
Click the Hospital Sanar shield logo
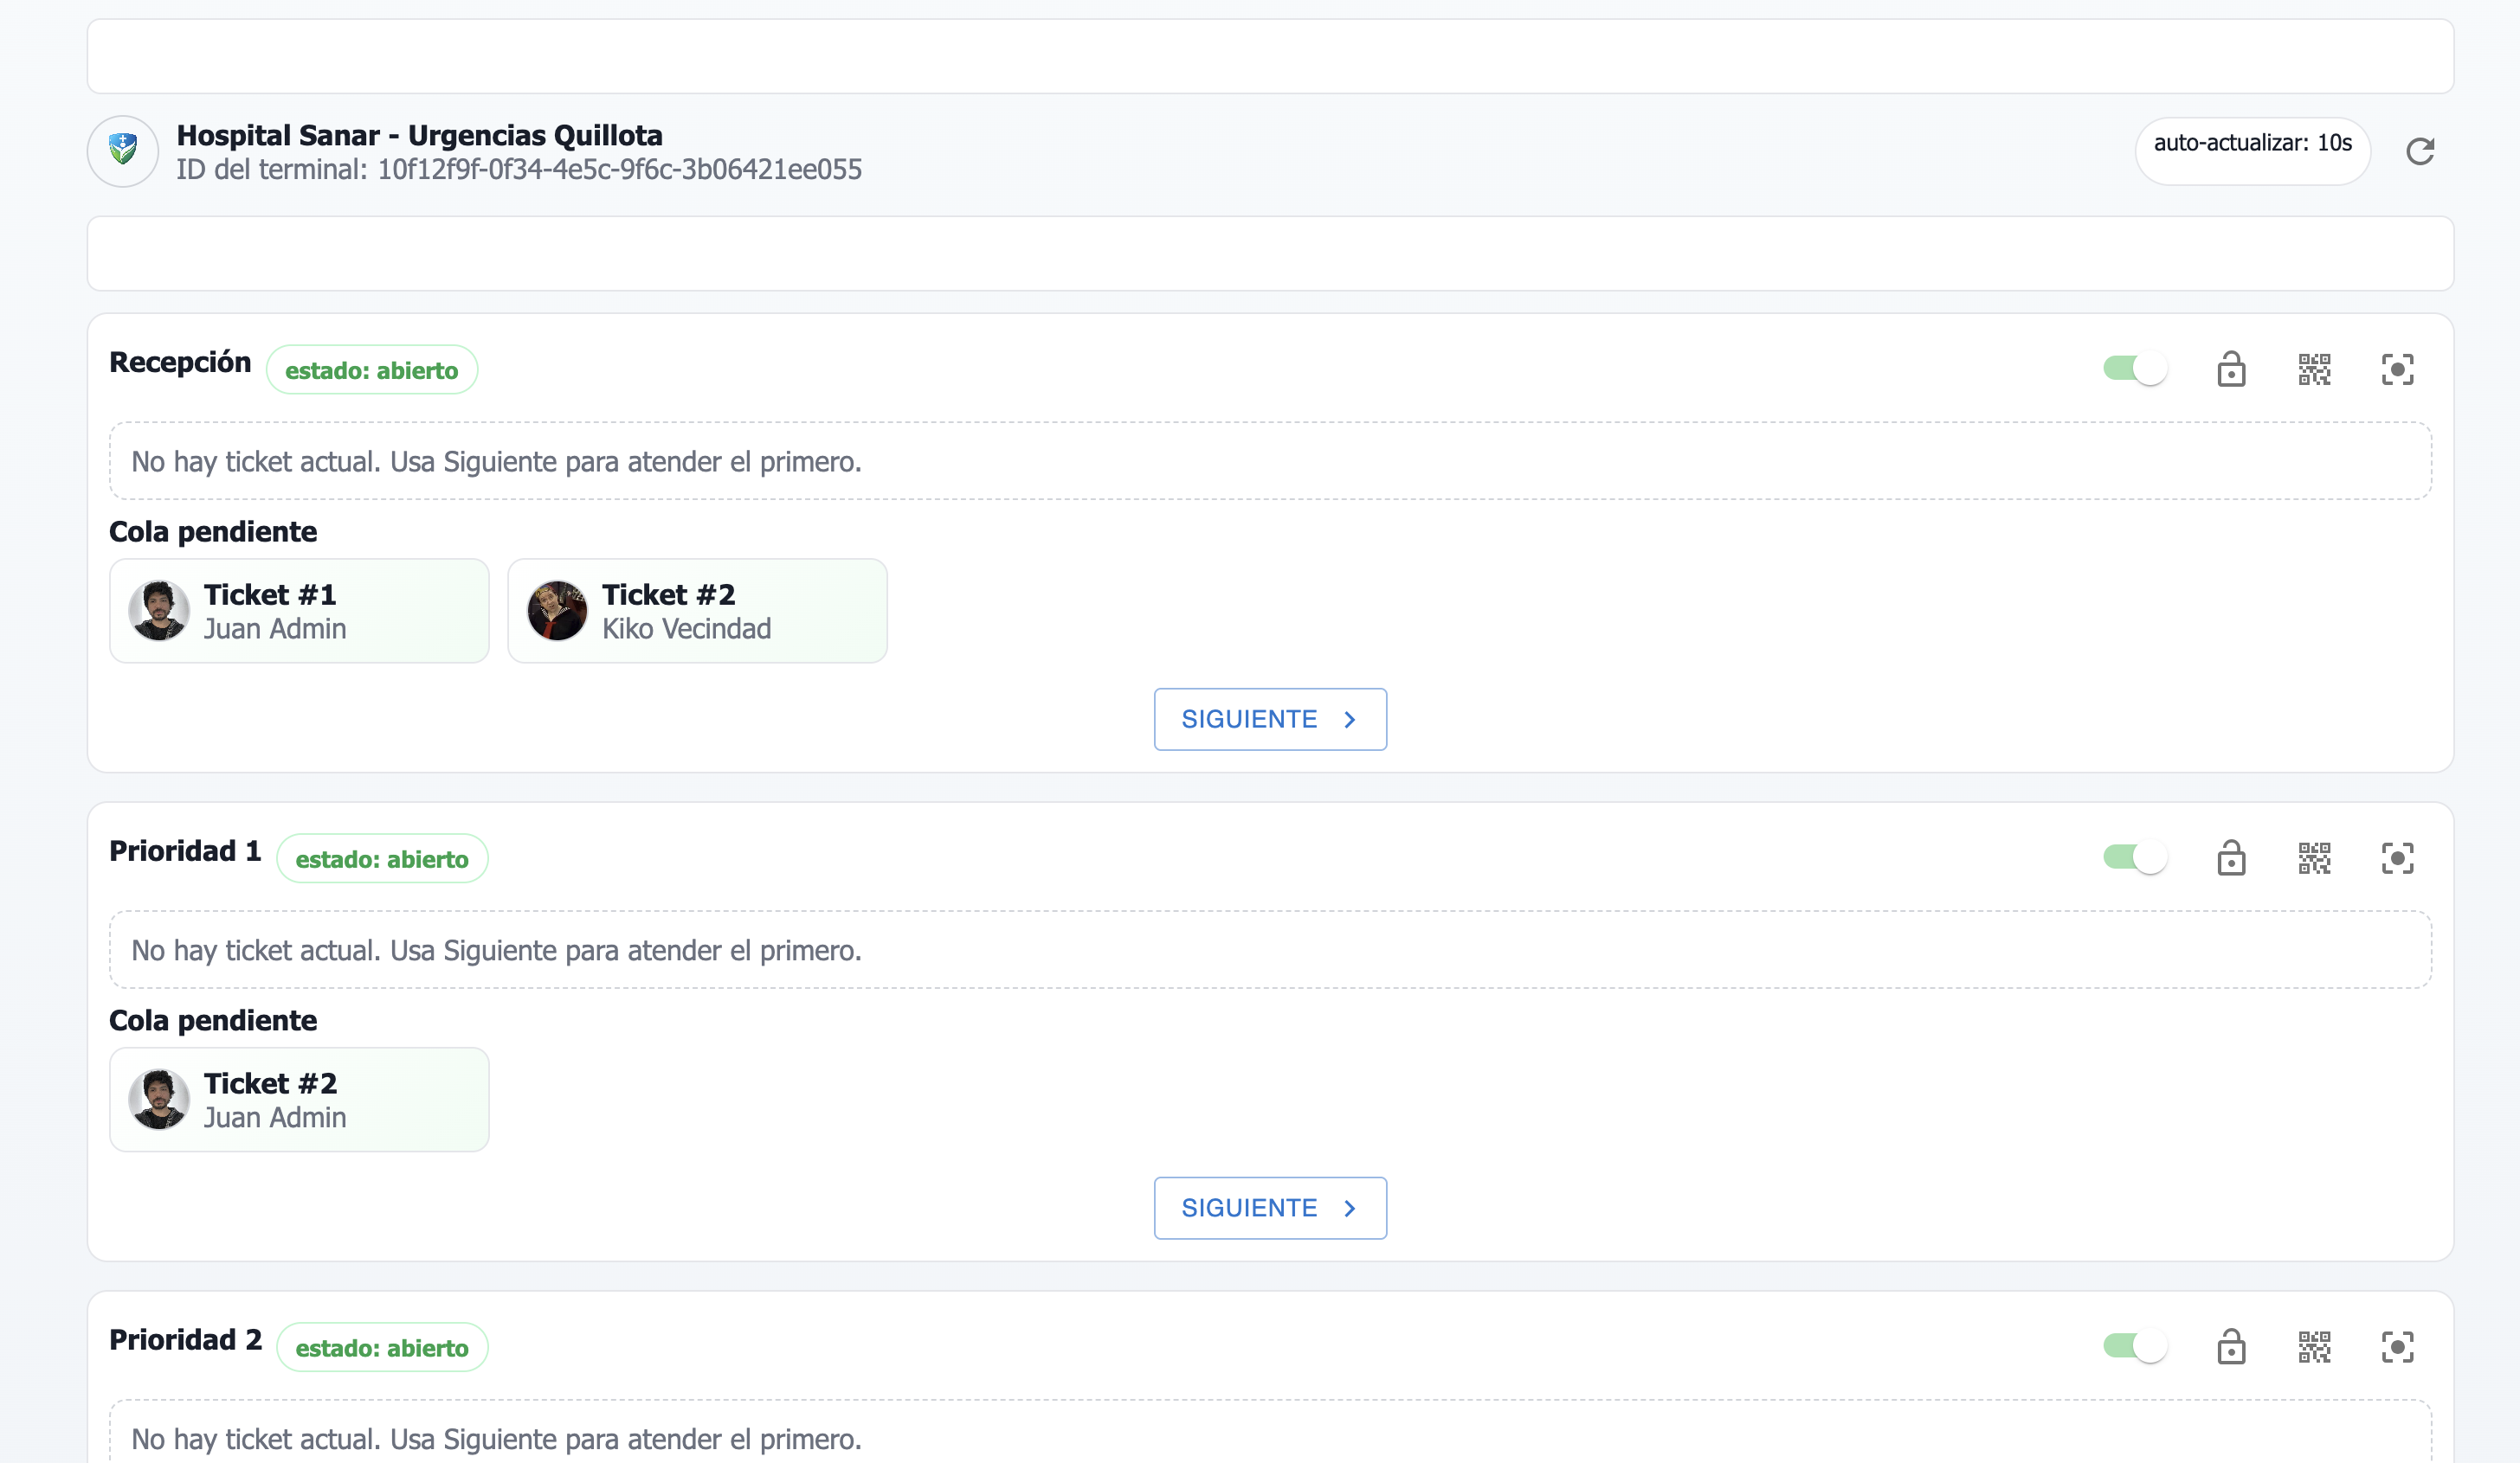click(123, 151)
